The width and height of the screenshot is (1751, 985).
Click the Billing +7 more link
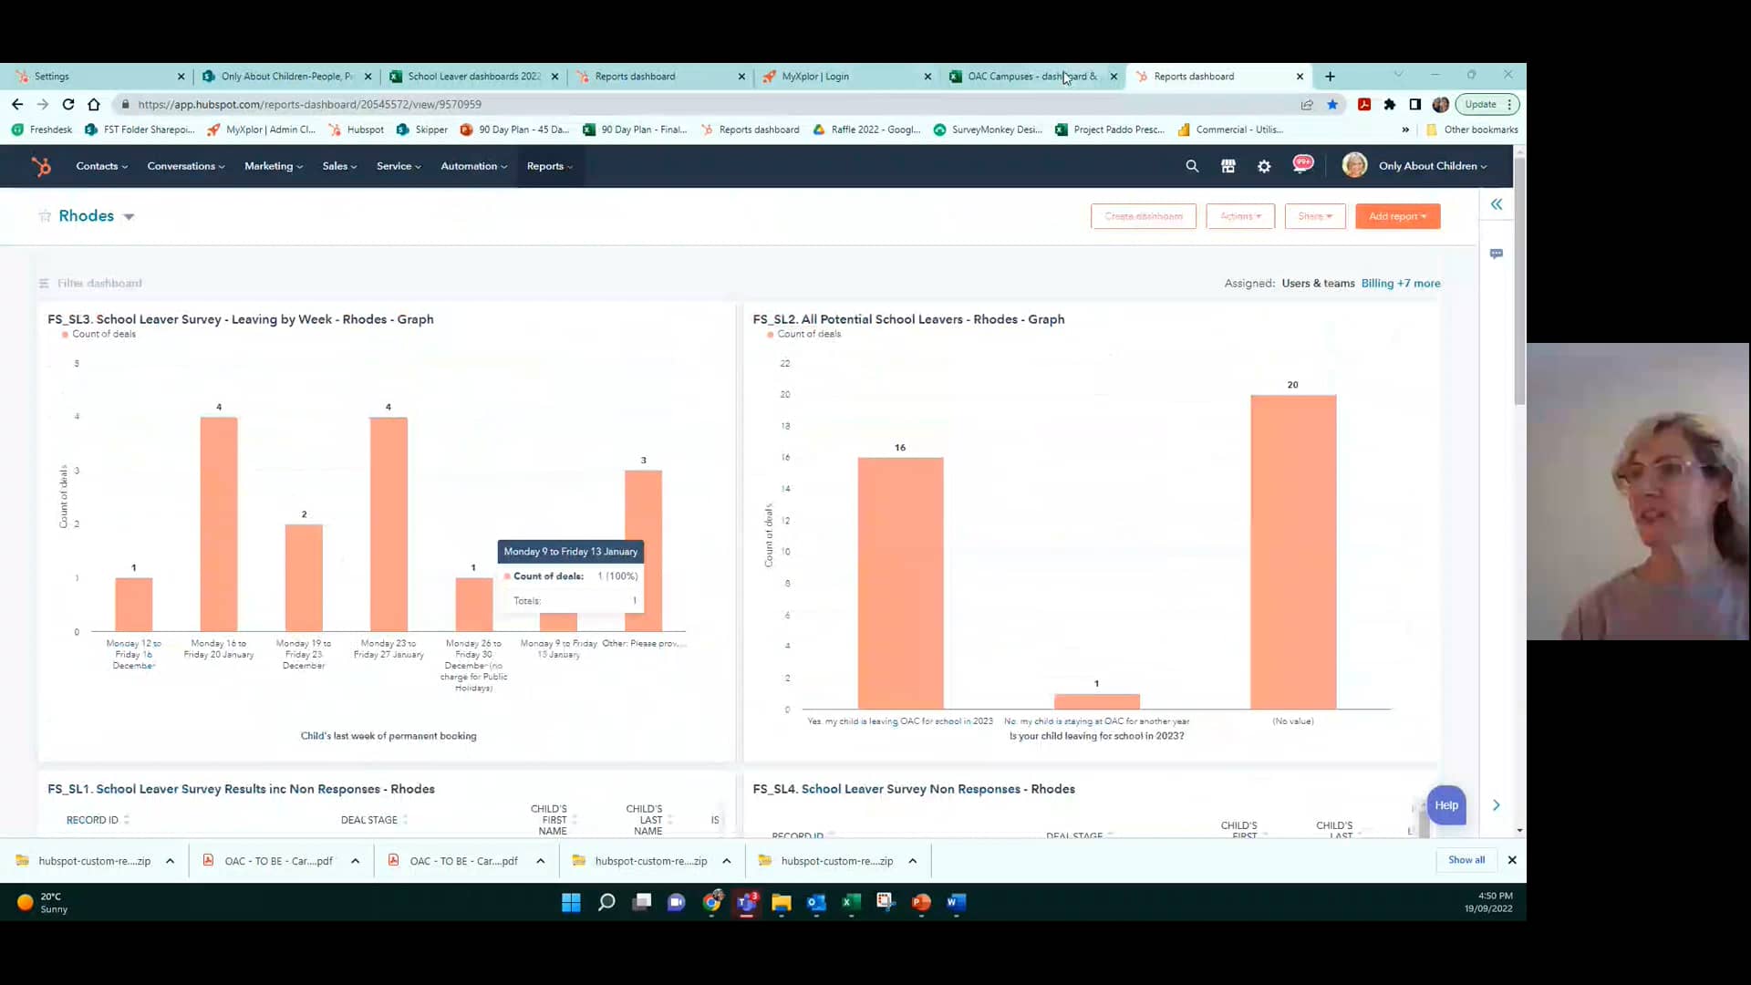point(1401,283)
